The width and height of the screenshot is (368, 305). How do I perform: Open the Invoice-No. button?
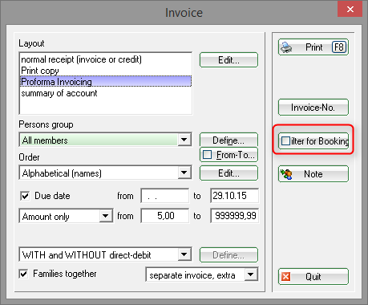pos(313,108)
